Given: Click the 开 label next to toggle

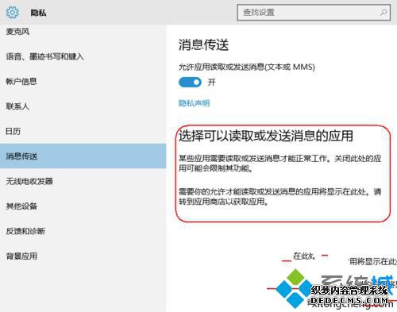Looking at the screenshot, I should 212,83.
